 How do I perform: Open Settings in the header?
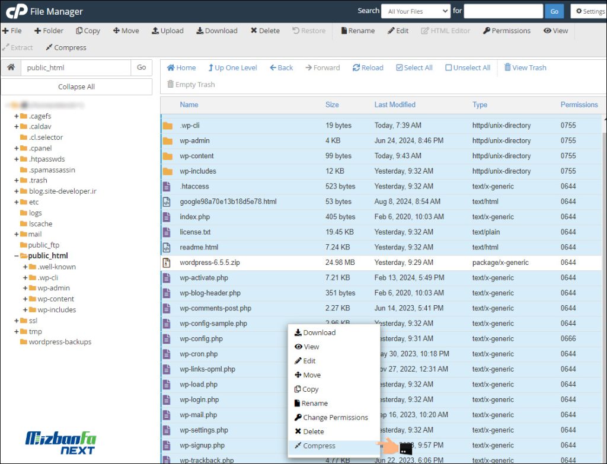pyautogui.click(x=590, y=11)
